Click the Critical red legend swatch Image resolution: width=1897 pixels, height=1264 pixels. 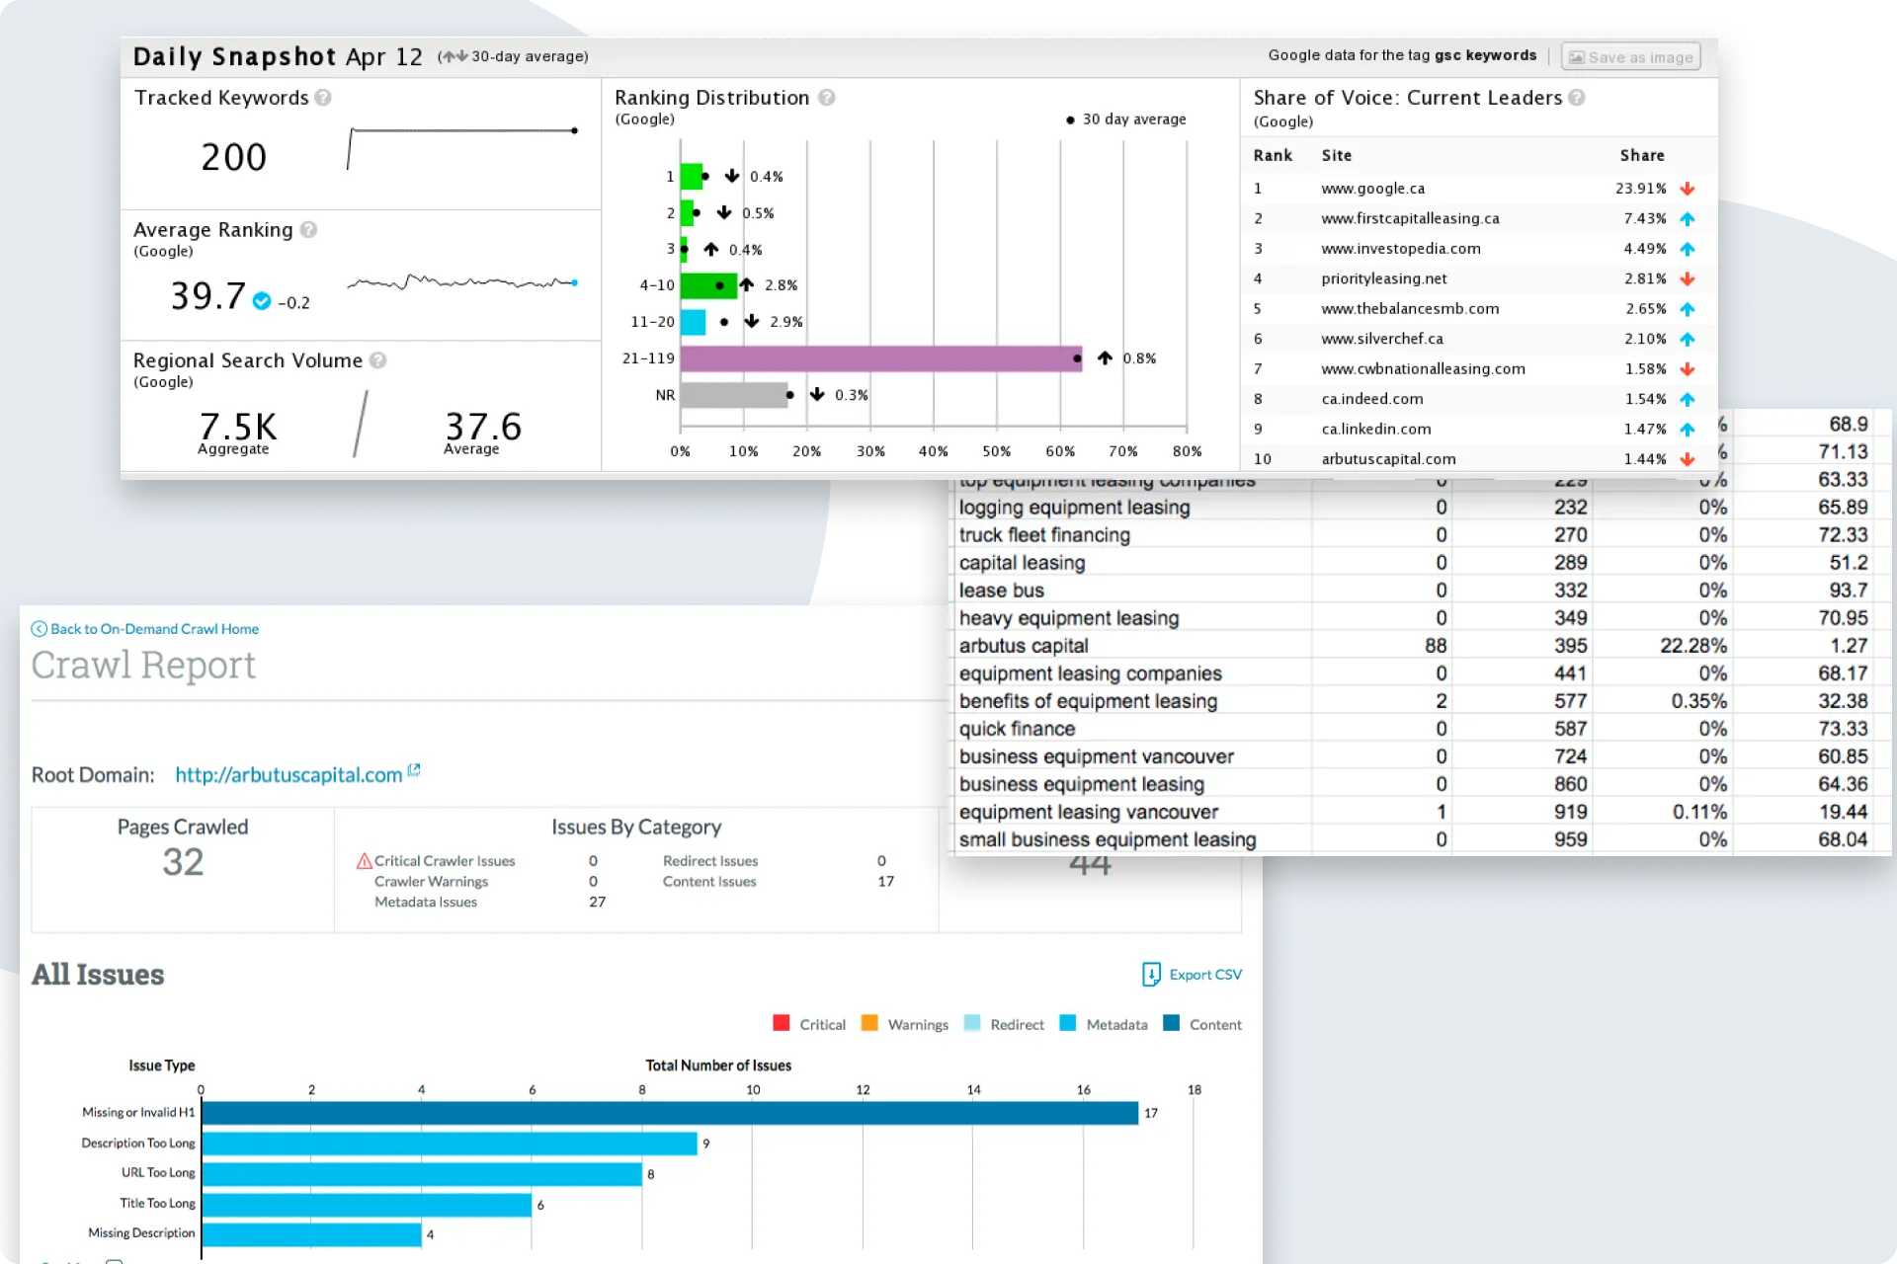(x=782, y=1023)
